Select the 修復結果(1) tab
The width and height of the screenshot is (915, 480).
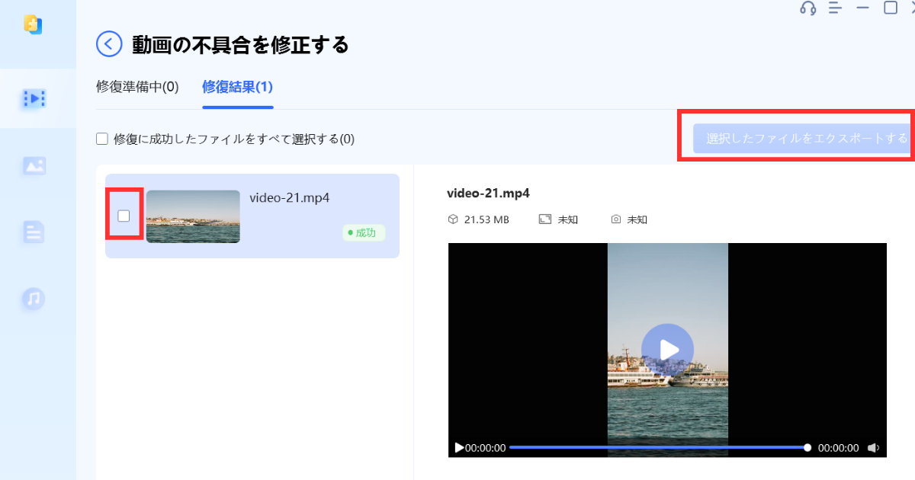point(237,87)
